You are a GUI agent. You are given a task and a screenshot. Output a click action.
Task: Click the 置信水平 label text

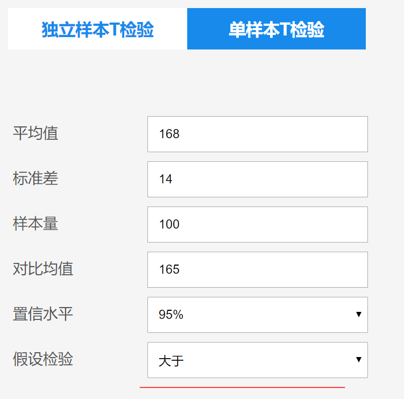[43, 314]
